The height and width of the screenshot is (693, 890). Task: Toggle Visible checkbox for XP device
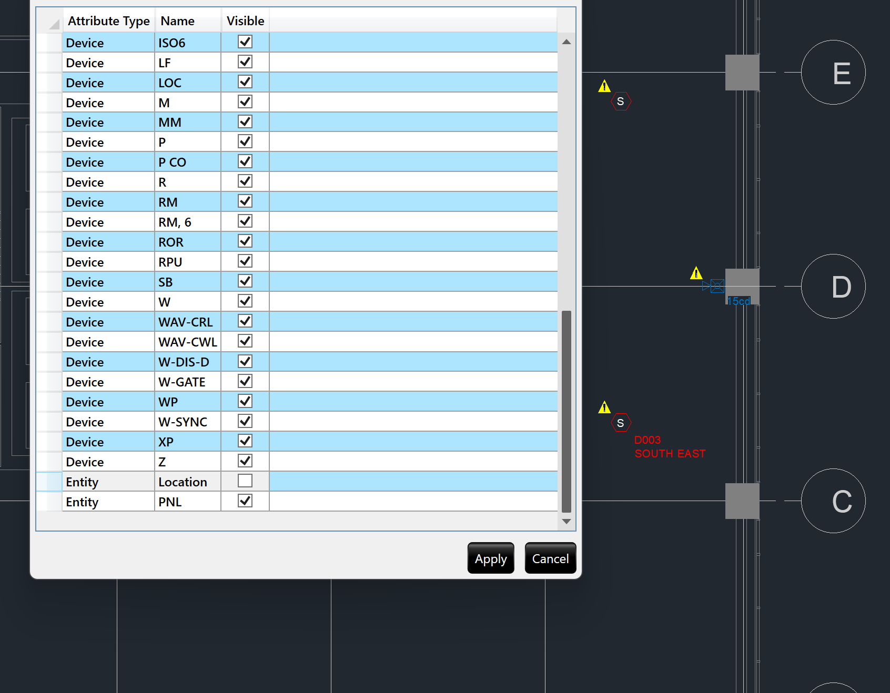[245, 441]
